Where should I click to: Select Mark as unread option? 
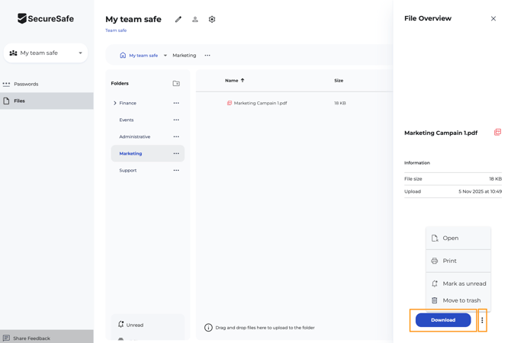pos(464,284)
